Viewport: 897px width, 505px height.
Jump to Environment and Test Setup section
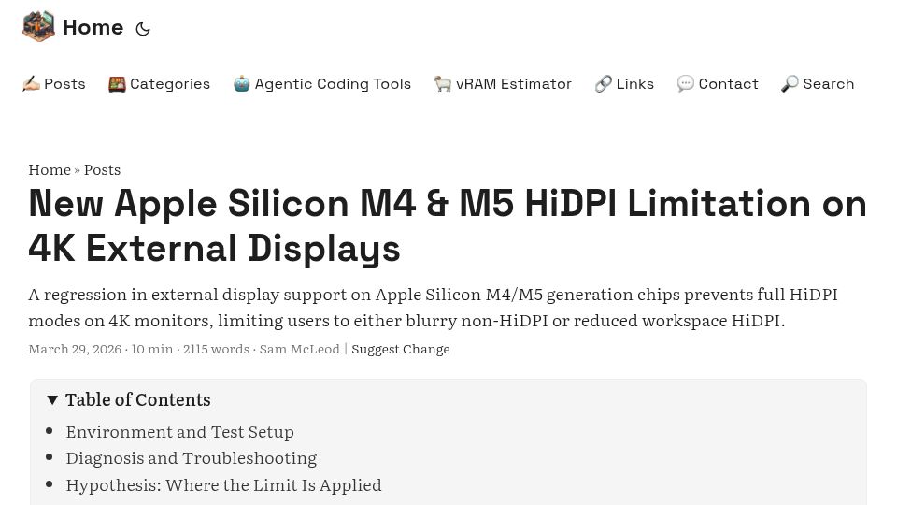[179, 432]
